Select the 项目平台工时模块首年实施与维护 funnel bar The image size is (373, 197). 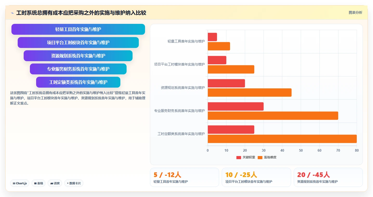[78, 43]
